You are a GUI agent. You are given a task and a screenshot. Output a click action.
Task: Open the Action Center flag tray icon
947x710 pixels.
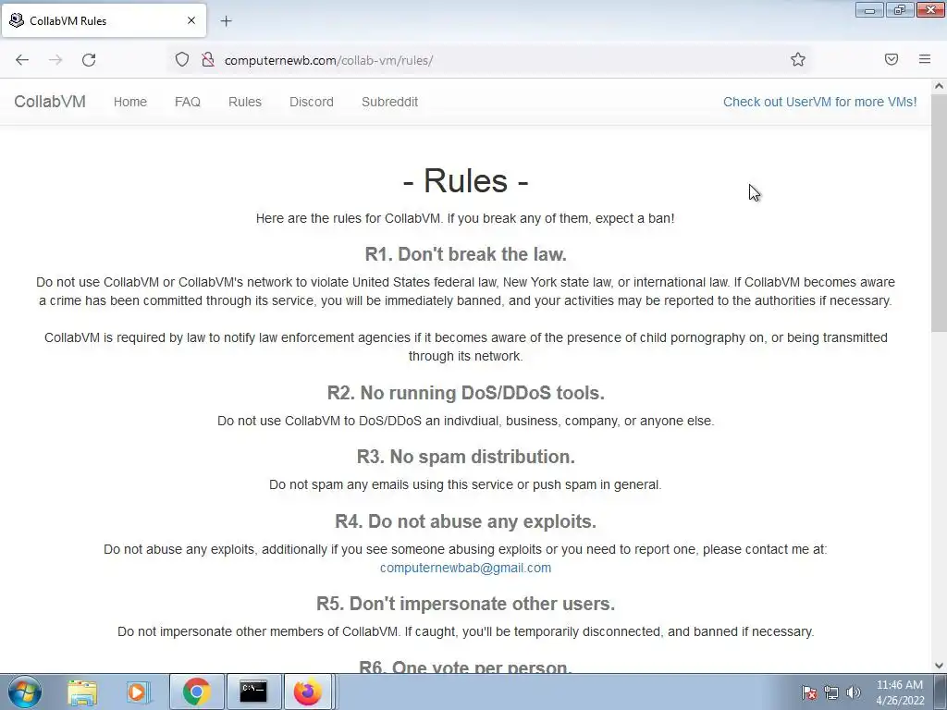808,692
